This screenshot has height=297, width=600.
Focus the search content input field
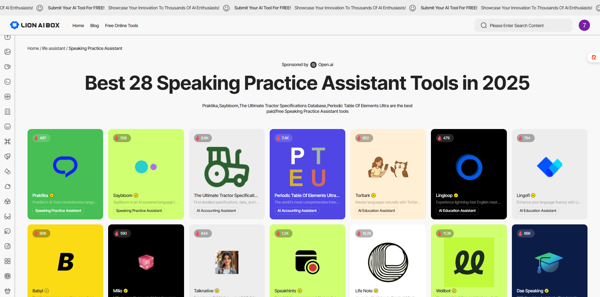click(523, 25)
